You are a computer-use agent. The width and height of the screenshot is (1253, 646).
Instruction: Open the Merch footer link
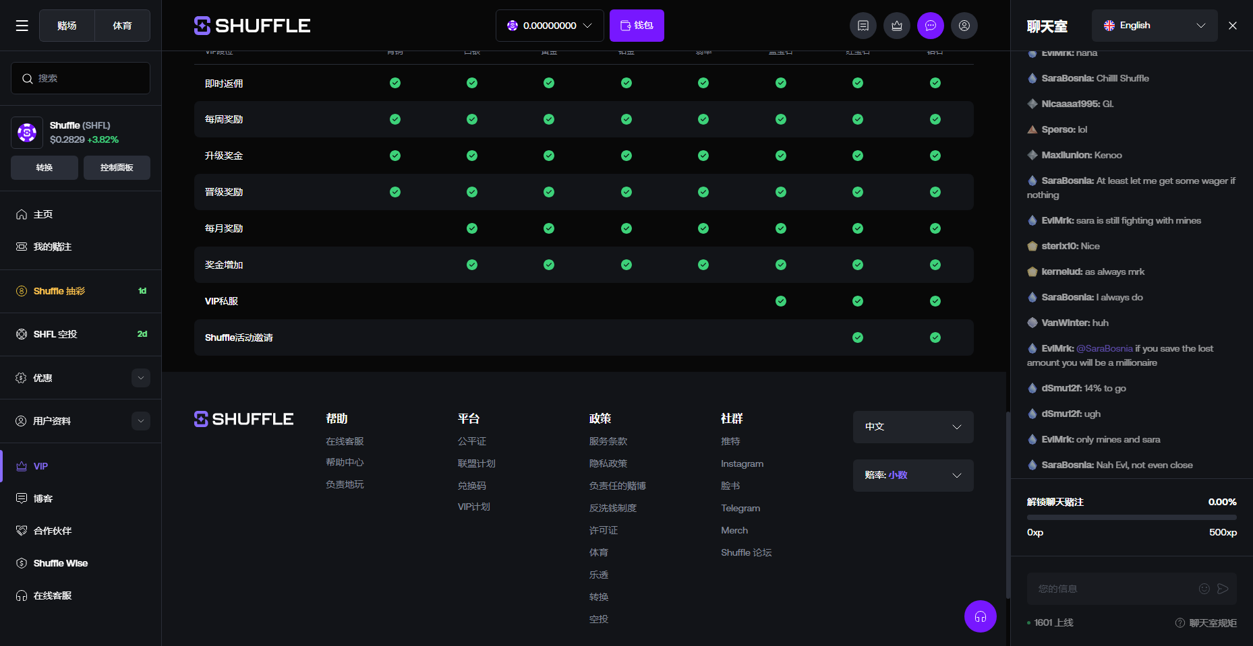(x=734, y=530)
